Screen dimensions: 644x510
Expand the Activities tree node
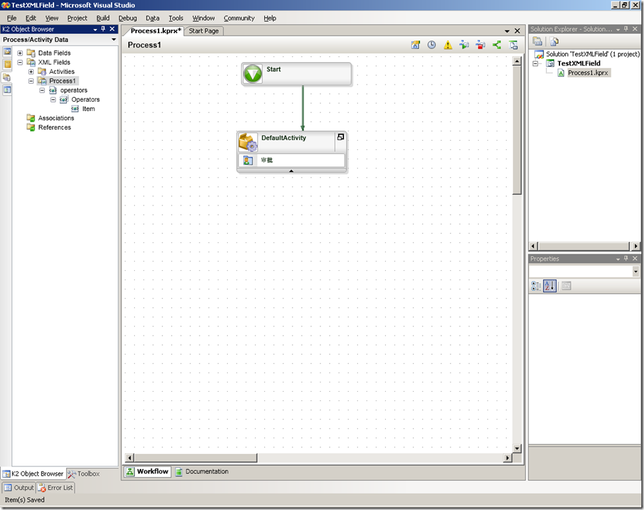pyautogui.click(x=31, y=71)
